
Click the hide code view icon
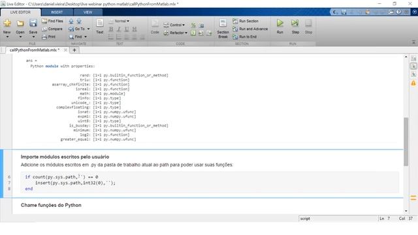413,74
